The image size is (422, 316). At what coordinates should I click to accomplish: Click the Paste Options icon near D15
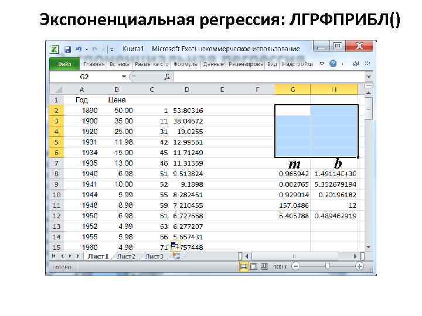click(174, 245)
